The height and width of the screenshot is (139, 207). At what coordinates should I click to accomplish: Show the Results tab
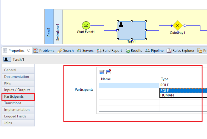coord(134,51)
